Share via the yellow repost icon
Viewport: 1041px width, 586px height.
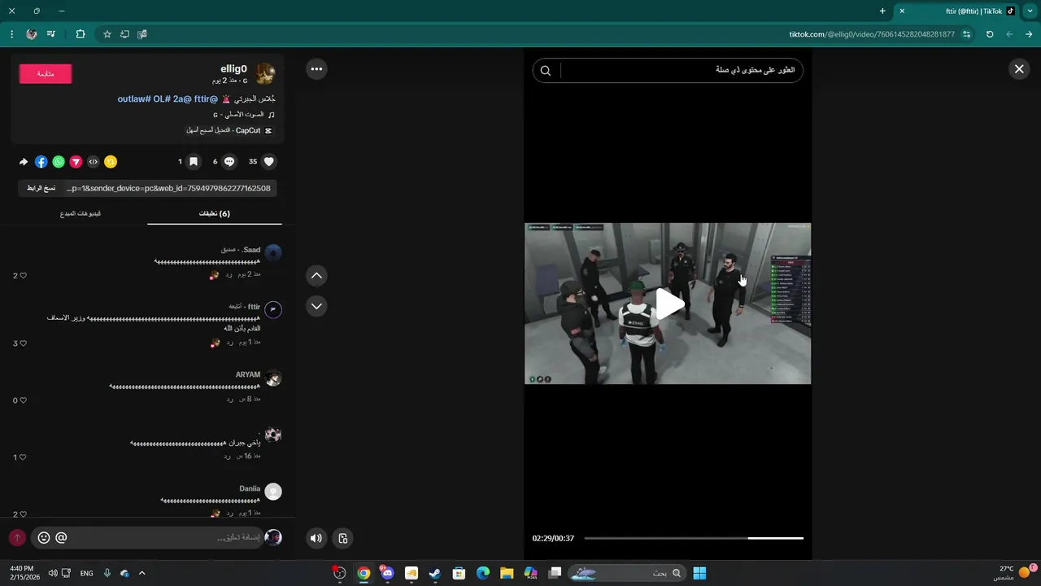[111, 162]
